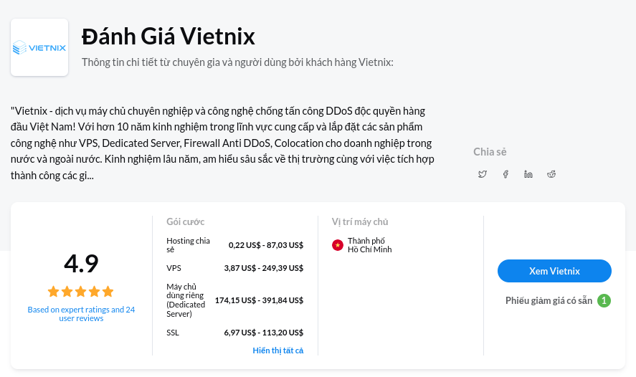Share the review on Facebook
This screenshot has height=377, width=636.
click(x=506, y=174)
